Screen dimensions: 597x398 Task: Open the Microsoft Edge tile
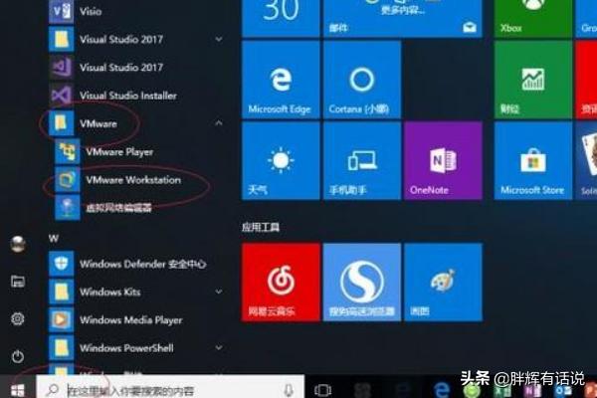tap(281, 80)
